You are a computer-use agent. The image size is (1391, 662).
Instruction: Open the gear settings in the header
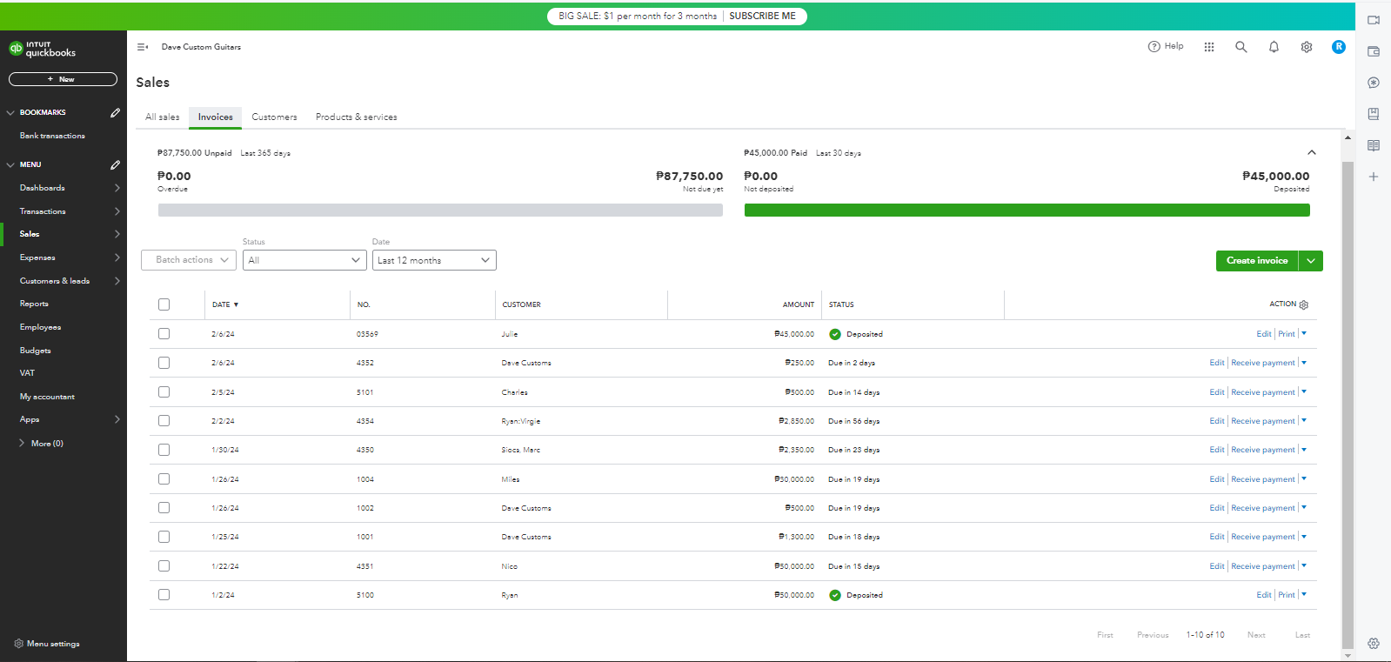tap(1307, 47)
